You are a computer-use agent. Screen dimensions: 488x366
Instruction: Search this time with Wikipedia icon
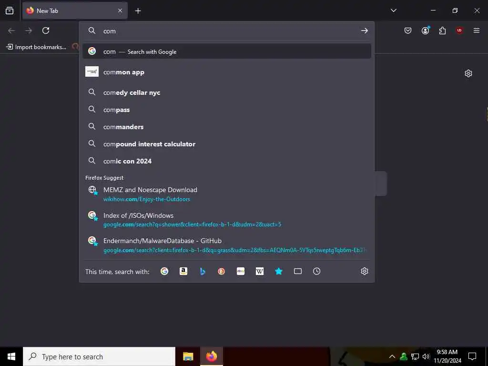click(260, 271)
